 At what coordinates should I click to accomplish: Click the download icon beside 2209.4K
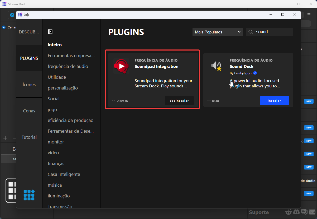click(114, 101)
